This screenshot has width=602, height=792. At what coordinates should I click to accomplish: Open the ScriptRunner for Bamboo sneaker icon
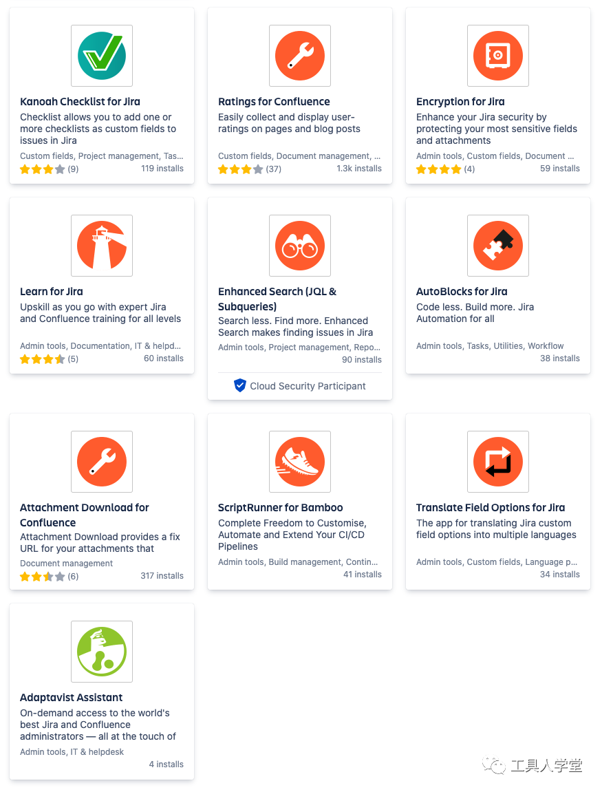coord(300,462)
